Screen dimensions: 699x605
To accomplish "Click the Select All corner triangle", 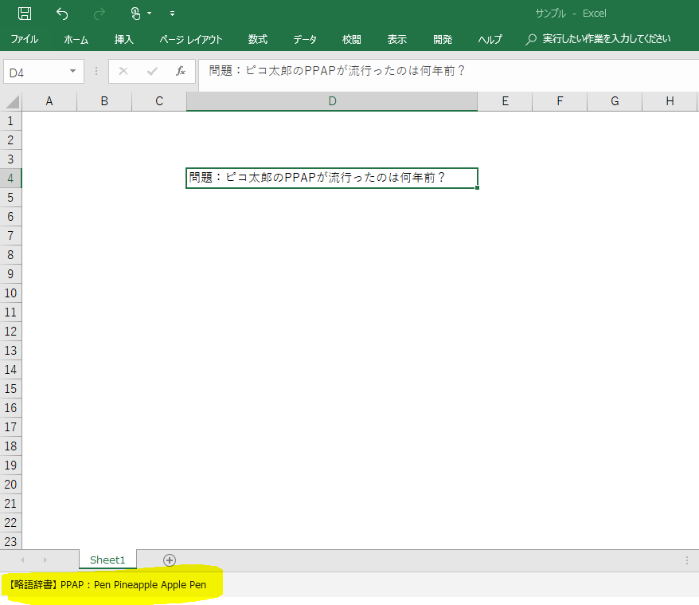I will click(x=12, y=101).
